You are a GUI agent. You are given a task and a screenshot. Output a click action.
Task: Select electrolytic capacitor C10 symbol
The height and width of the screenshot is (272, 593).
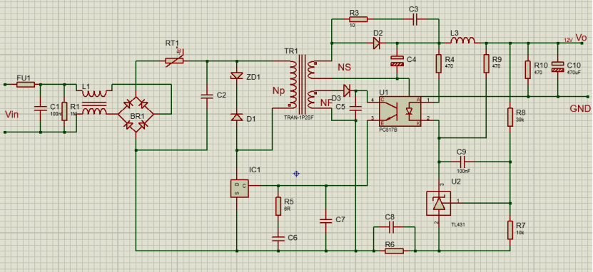pyautogui.click(x=557, y=67)
